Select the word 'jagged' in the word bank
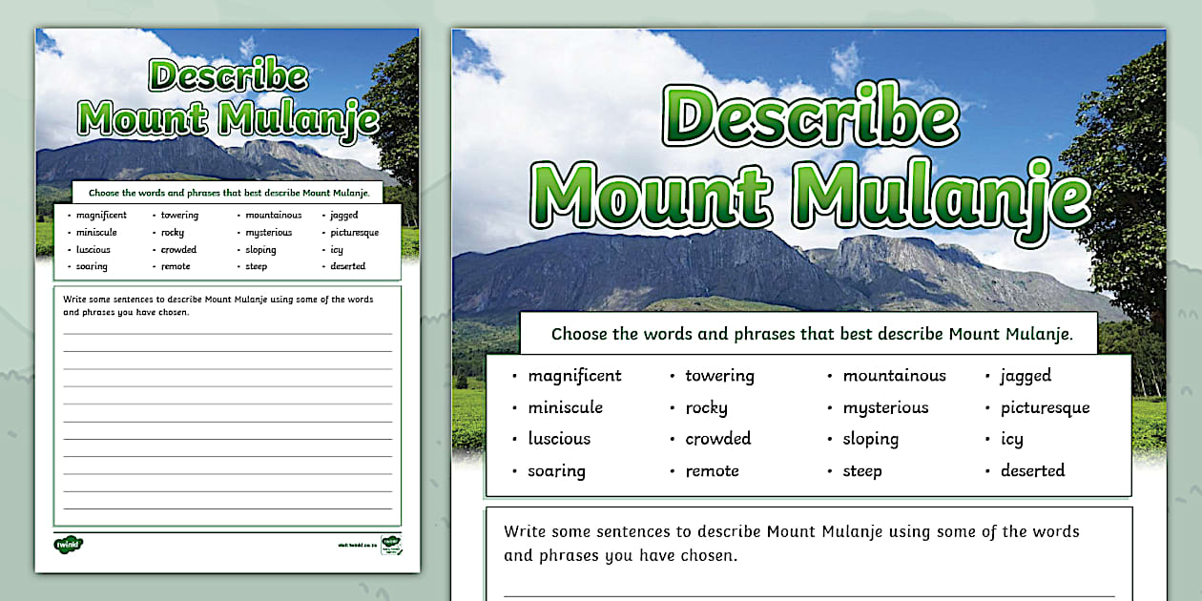This screenshot has width=1202, height=601. tap(1025, 375)
